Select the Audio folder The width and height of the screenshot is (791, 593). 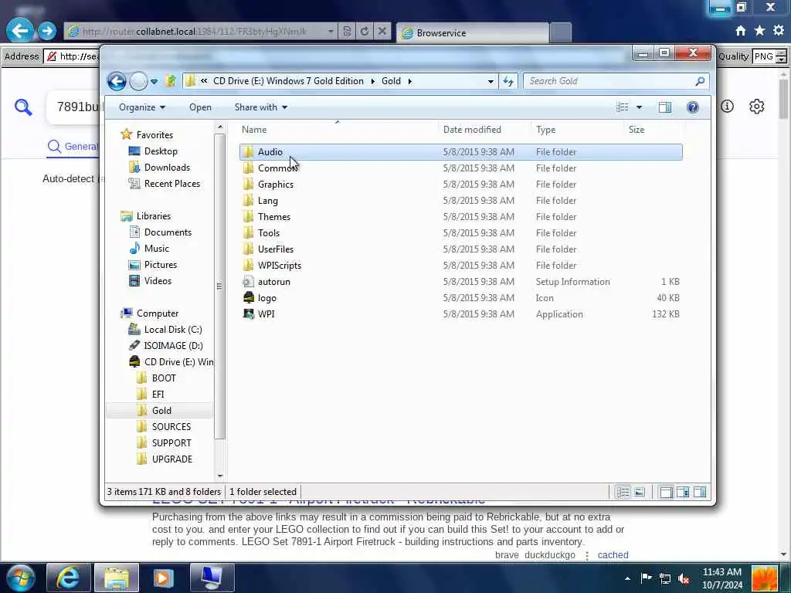coord(460,152)
